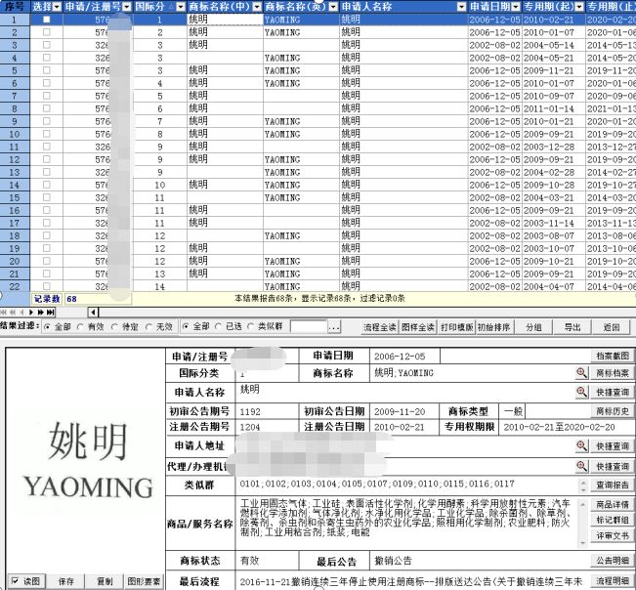Go to the next record arrow
The image size is (636, 590).
point(31,313)
